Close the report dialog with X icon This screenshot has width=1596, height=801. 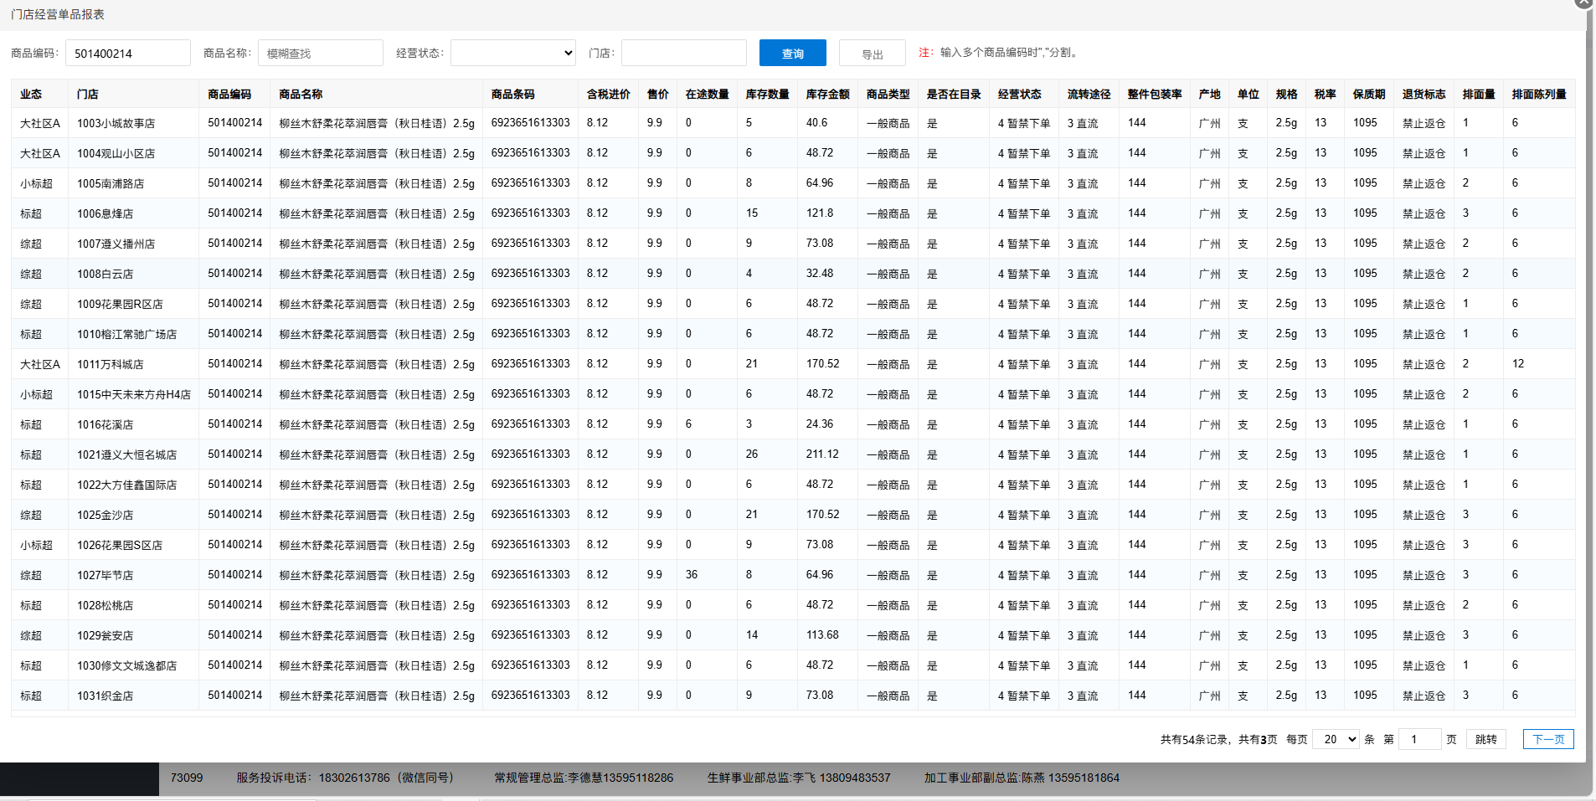point(1583,3)
